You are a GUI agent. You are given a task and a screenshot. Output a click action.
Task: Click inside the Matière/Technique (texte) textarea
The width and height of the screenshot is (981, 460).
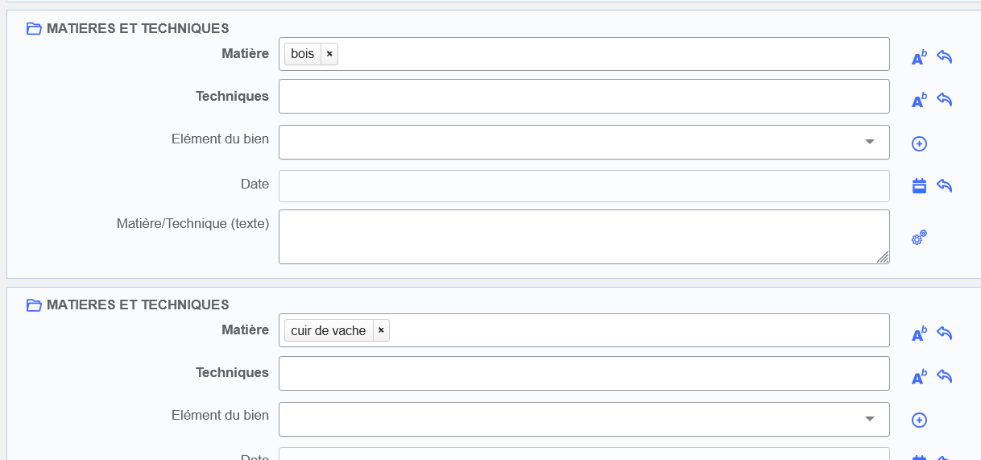coord(584,237)
